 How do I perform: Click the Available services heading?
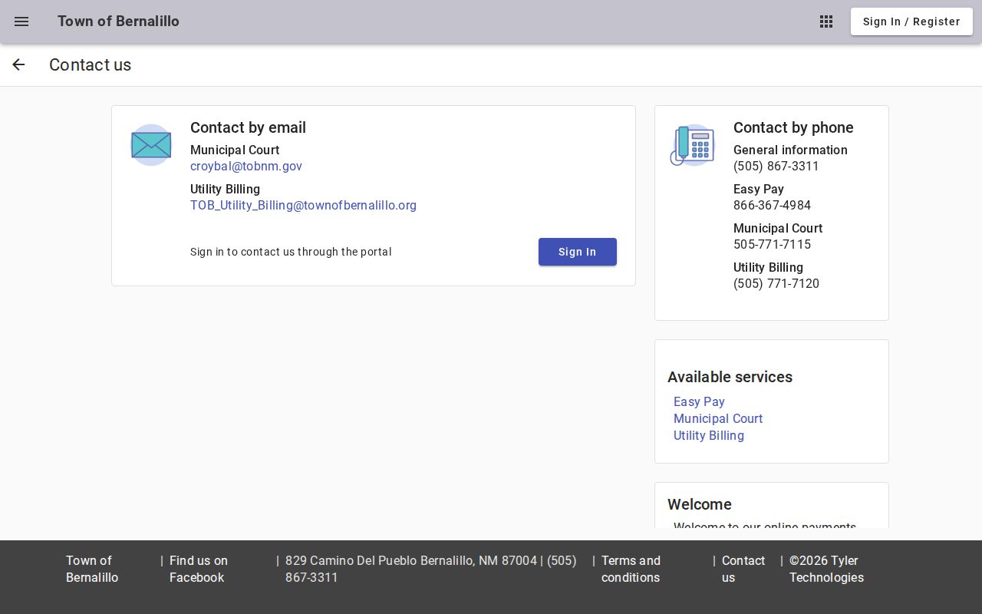(x=730, y=377)
